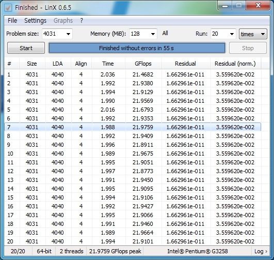Select GFlops value 21.9101

pos(143,241)
